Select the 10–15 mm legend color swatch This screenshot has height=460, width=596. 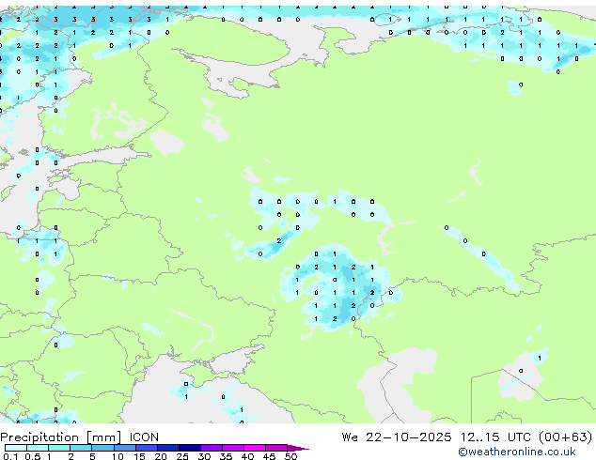coord(124,448)
